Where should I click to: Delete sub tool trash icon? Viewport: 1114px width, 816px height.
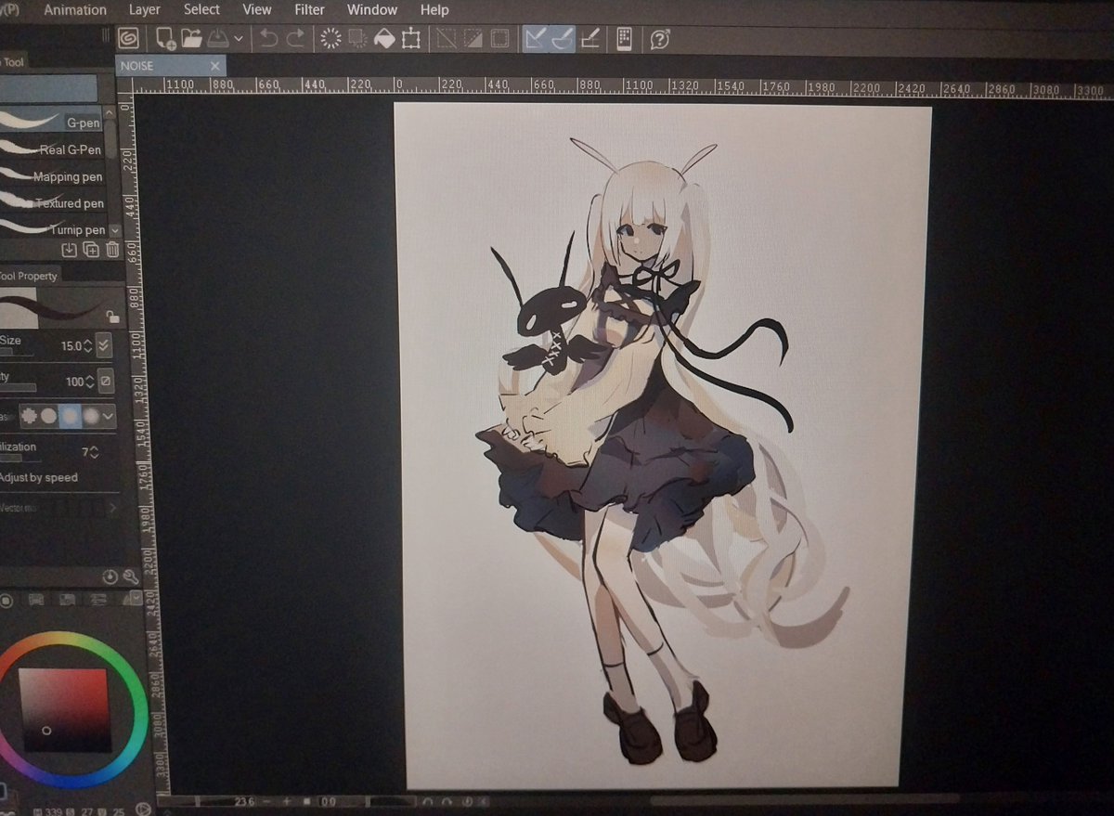coord(112,249)
